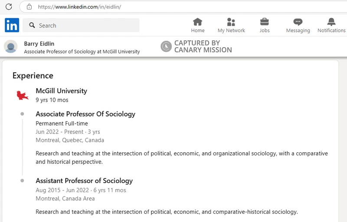This screenshot has width=347, height=222.
Task: Click the browser reload icon
Action: pos(9,7)
